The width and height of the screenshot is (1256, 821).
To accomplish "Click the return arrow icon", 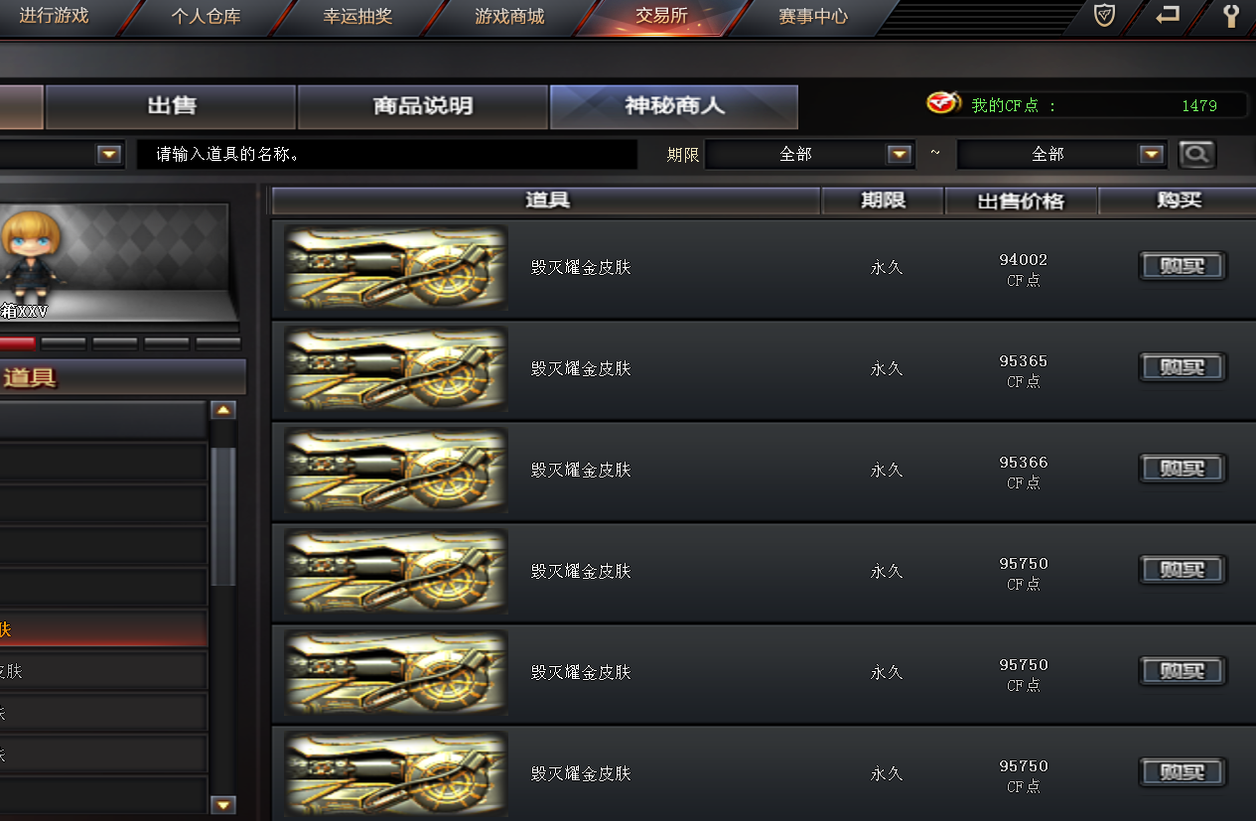I will click(1168, 16).
